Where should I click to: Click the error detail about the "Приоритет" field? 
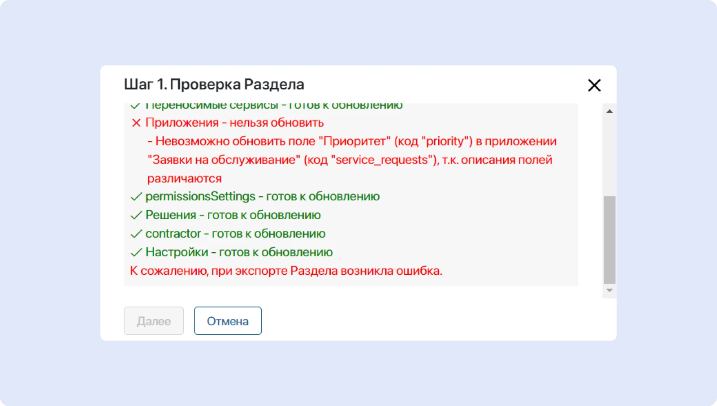352,160
